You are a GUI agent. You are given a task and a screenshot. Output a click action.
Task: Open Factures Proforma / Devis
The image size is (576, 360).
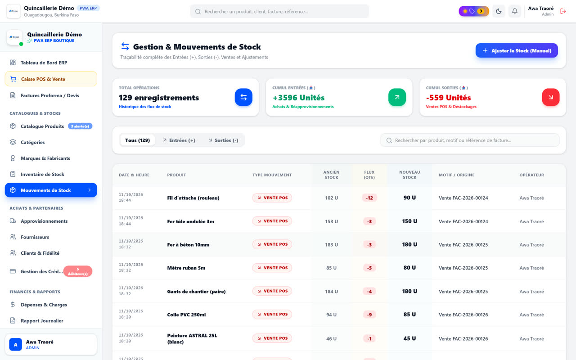click(51, 95)
